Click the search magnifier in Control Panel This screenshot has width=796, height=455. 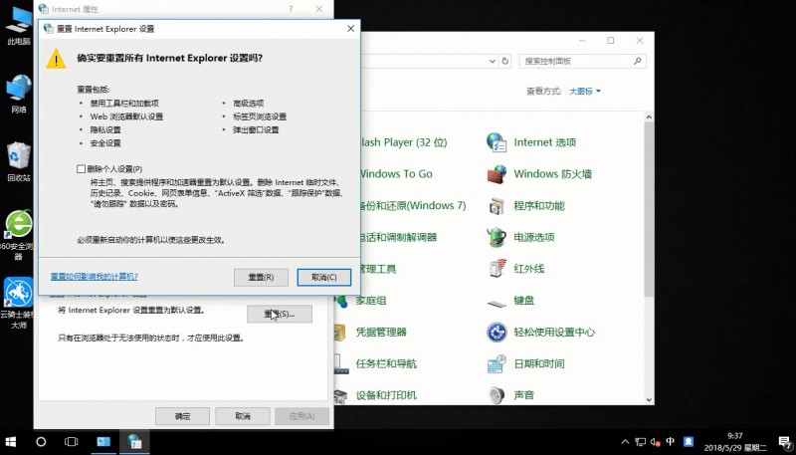pos(637,61)
